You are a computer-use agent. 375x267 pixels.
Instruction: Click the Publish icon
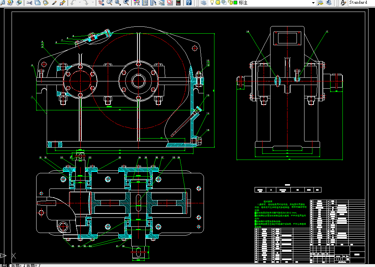10,3
